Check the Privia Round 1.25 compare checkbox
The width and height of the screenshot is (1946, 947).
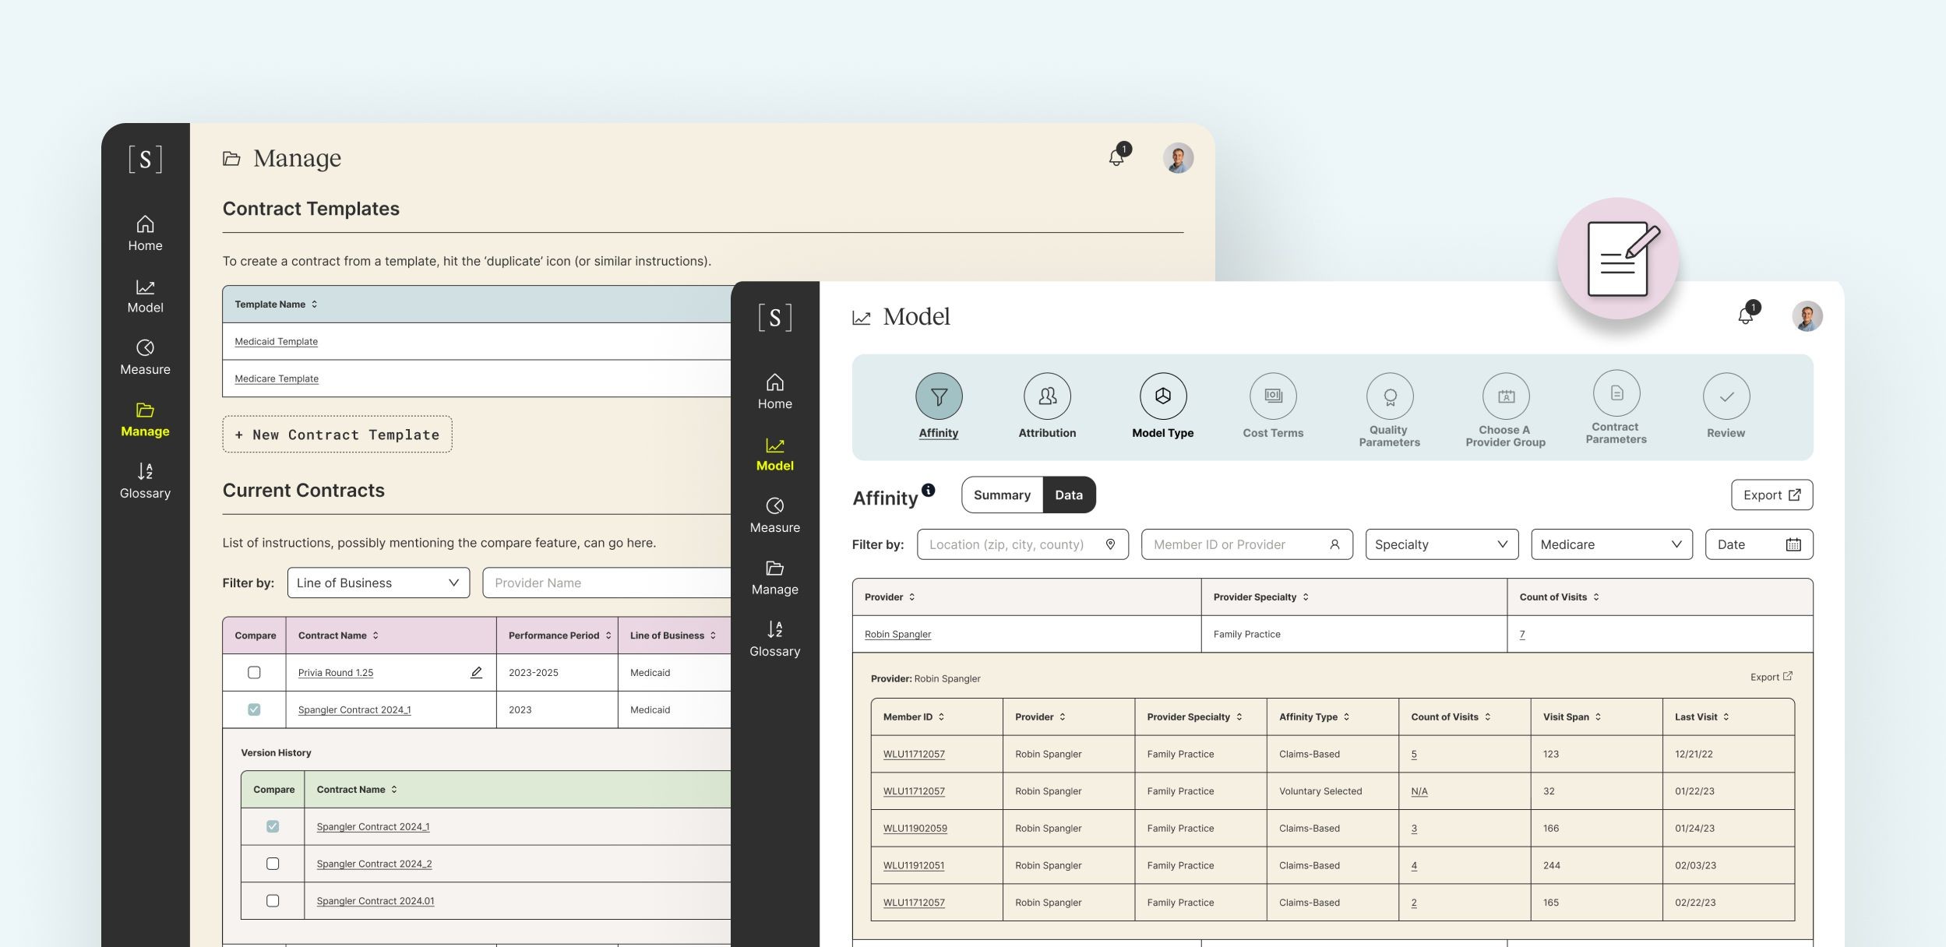click(x=254, y=671)
